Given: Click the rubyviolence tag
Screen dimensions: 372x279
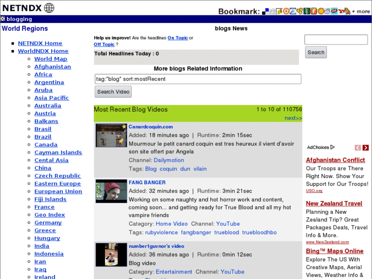Looking at the screenshot, I should (x=161, y=232).
